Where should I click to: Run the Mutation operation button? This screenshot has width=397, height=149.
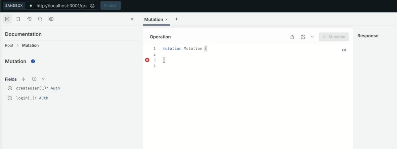334,37
